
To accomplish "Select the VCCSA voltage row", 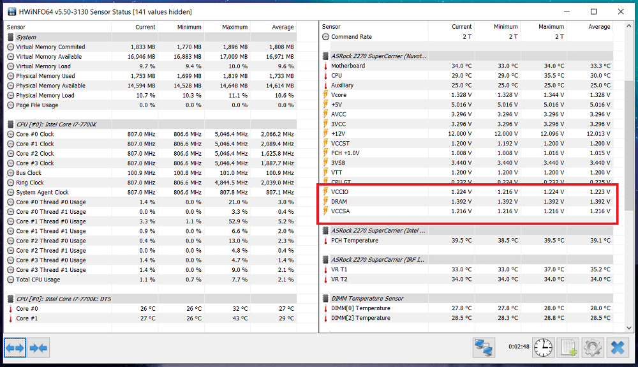I will (x=467, y=211).
